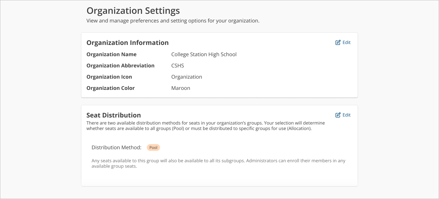Click the pencil Edit icon for Seat Distribution
The height and width of the screenshot is (199, 439).
click(x=338, y=115)
